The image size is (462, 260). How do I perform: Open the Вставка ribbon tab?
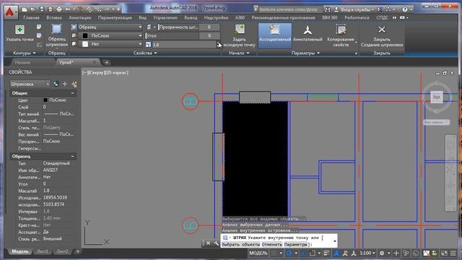(54, 17)
